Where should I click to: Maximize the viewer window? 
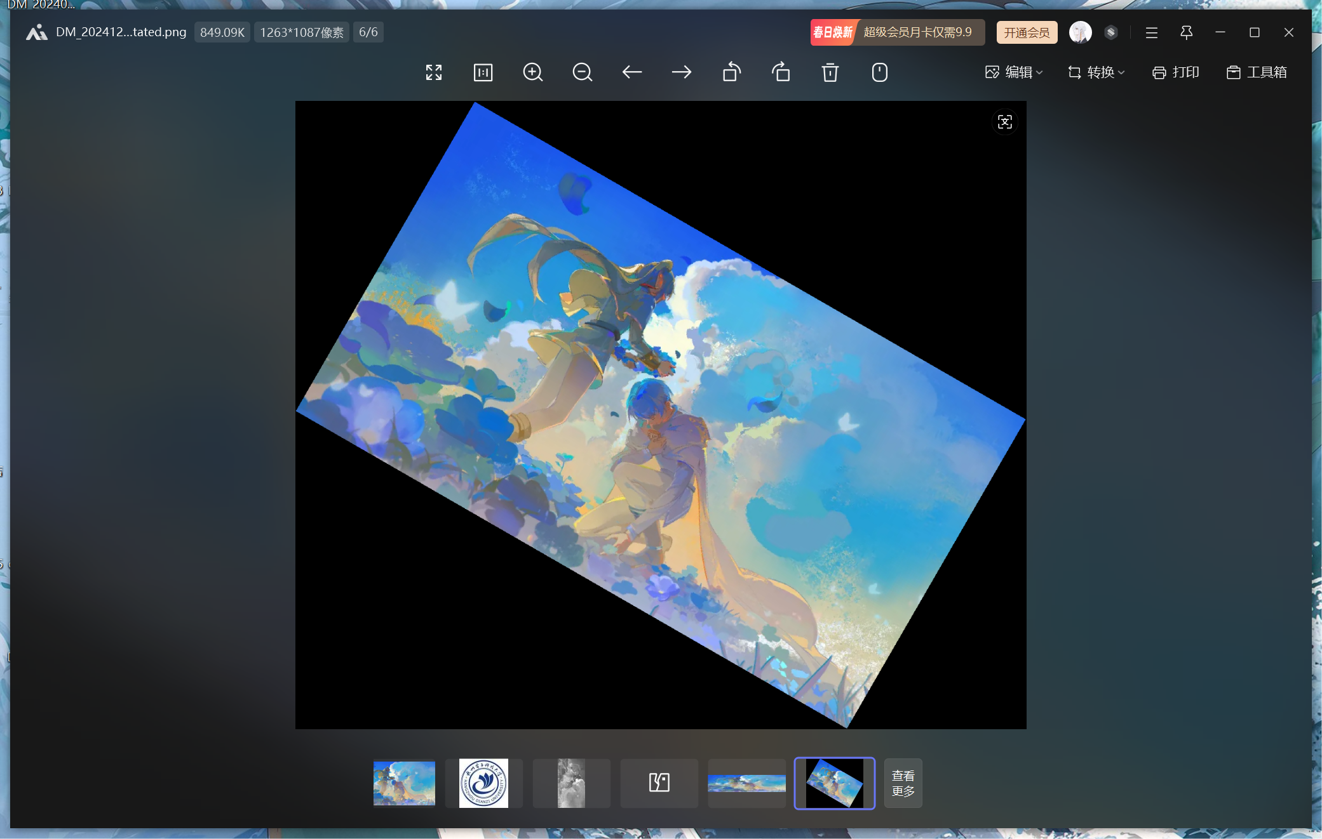[1255, 32]
